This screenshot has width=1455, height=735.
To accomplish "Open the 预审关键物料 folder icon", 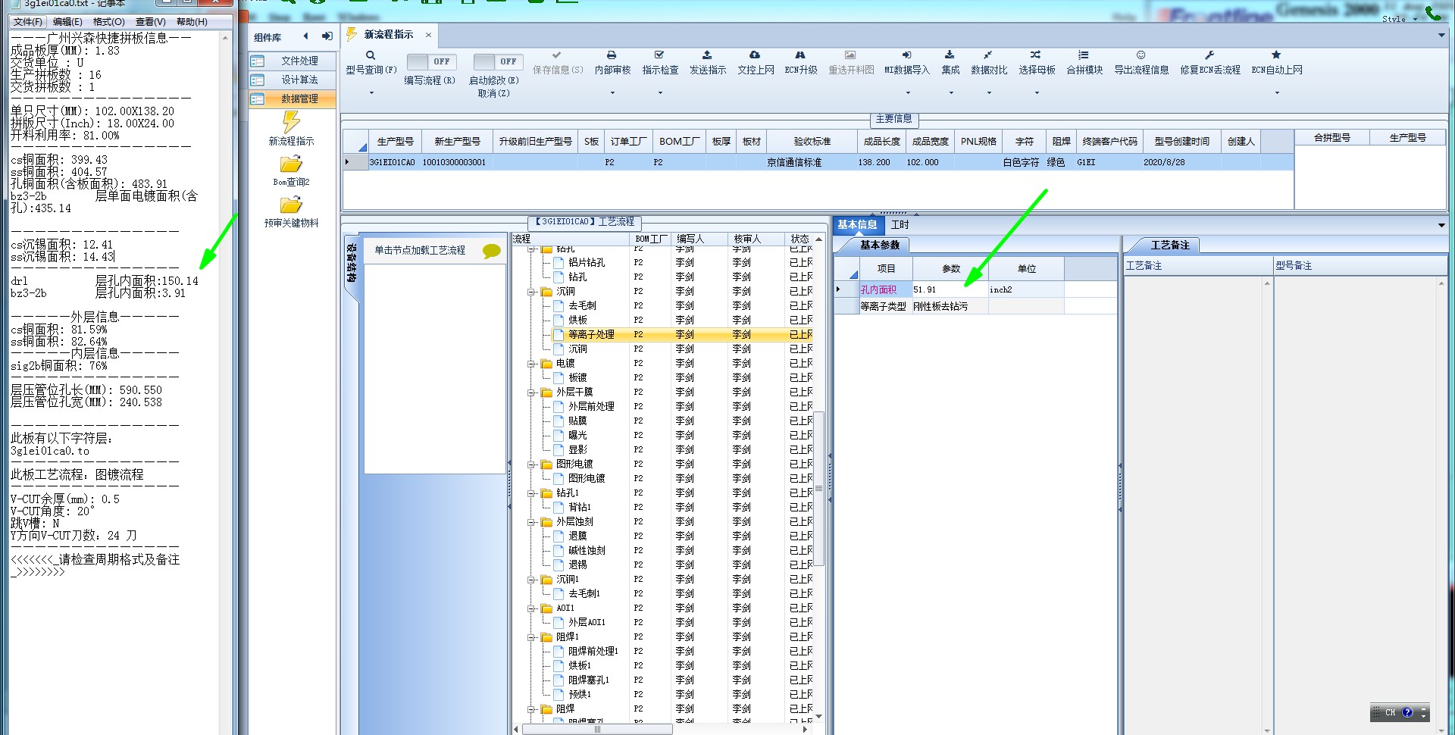I will [x=291, y=205].
